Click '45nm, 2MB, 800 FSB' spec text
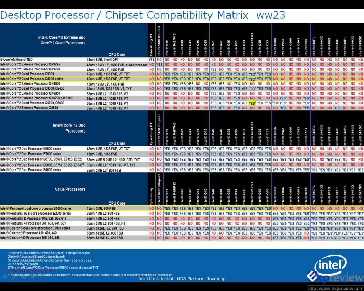 (101, 208)
